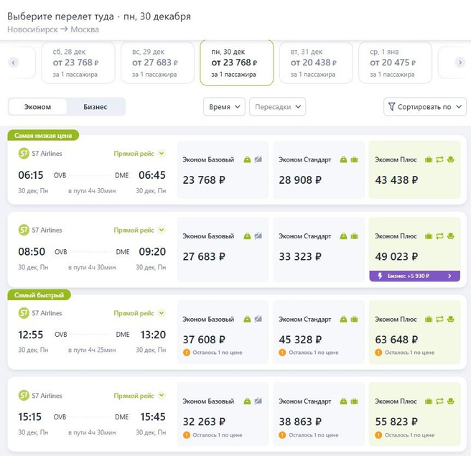Viewport: 471px width, 456px height.
Task: Click the next dates arrow in date carousel
Action: (x=460, y=63)
